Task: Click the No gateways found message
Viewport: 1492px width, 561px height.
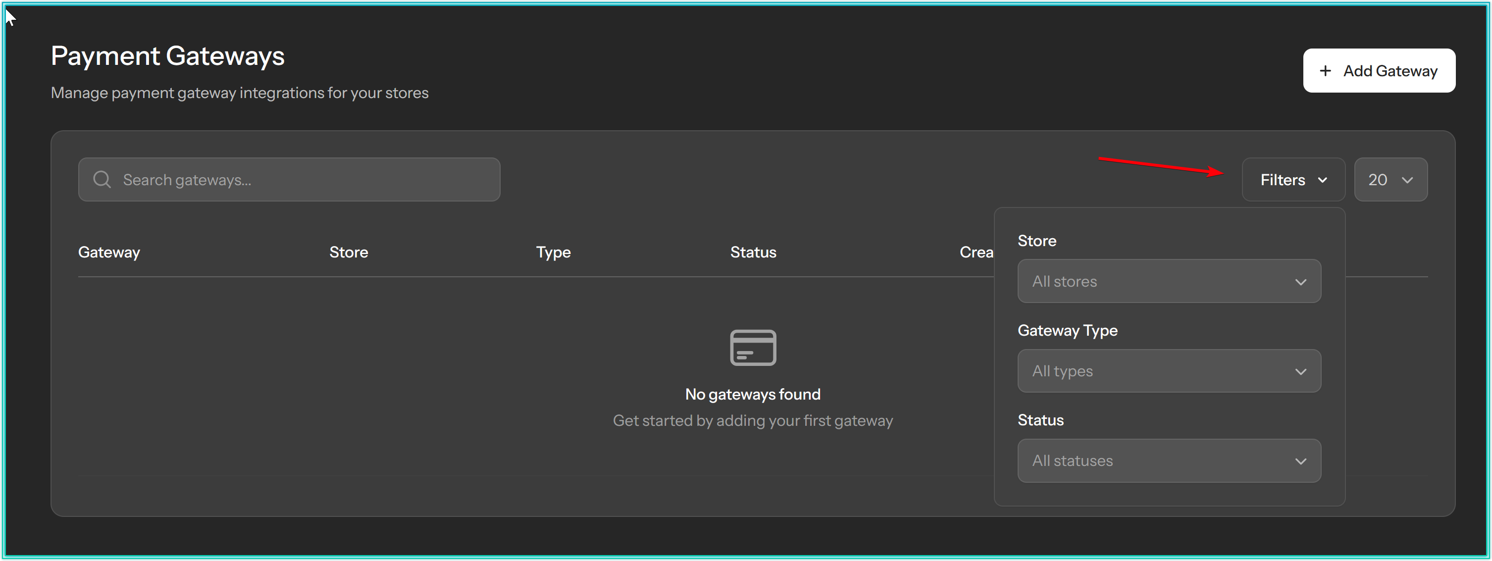Action: [752, 394]
